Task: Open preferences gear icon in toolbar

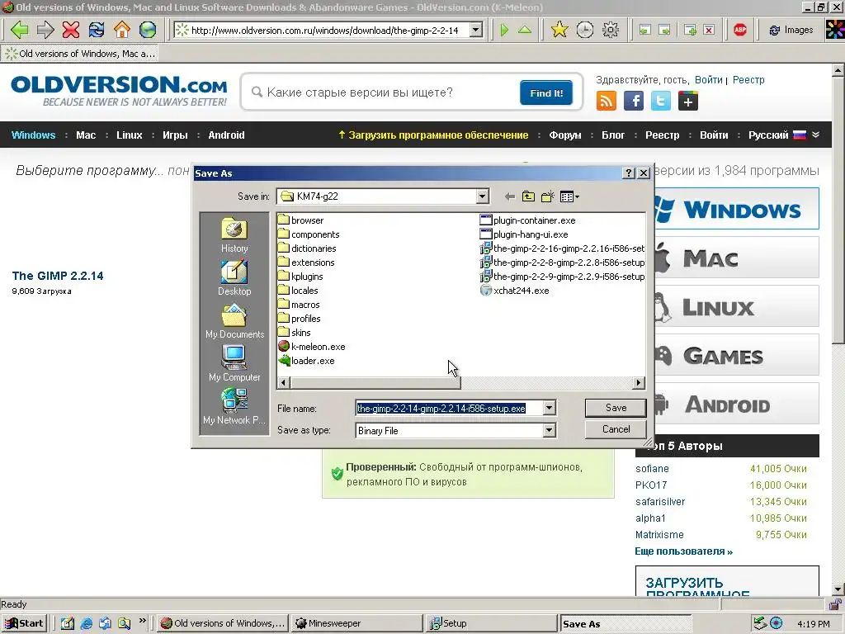Action: coord(610,30)
